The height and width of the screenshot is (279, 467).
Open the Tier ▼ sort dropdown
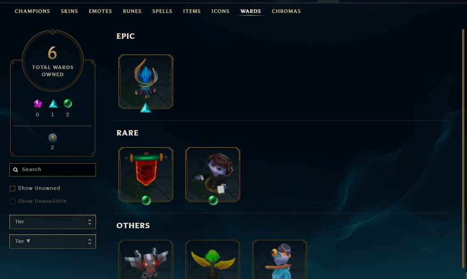[x=53, y=242]
